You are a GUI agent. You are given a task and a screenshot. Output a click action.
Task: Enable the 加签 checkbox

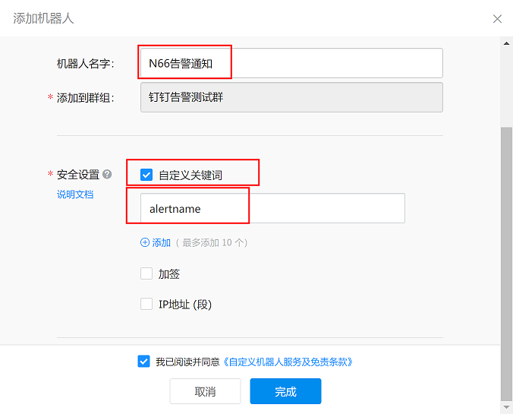pyautogui.click(x=146, y=273)
